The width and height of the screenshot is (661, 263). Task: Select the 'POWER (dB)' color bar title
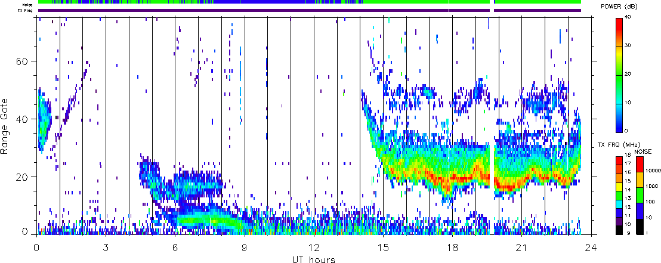(619, 7)
